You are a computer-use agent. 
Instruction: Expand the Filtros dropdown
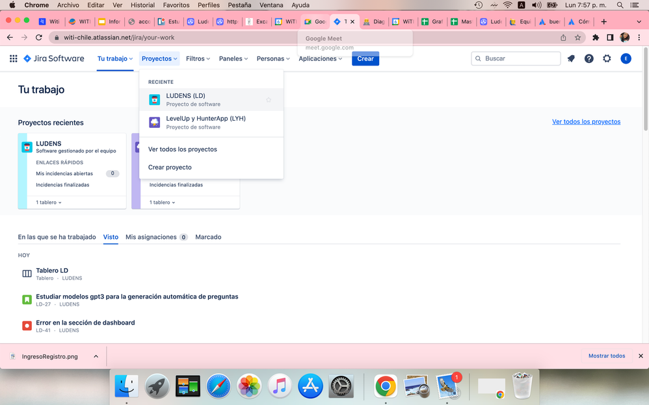[198, 58]
